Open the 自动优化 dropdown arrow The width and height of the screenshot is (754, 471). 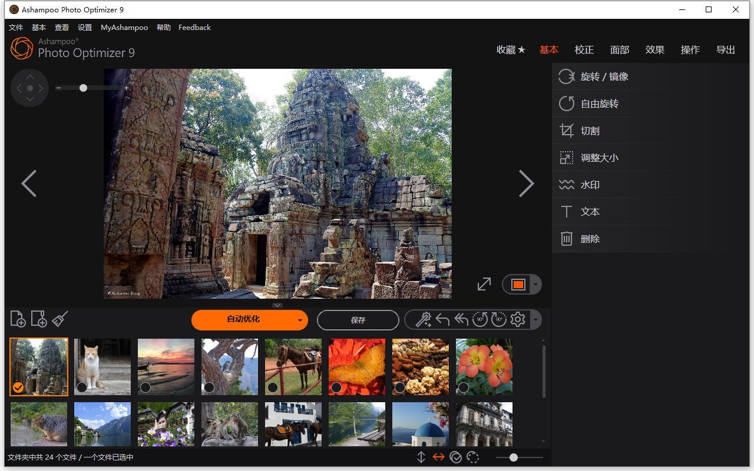tap(300, 320)
